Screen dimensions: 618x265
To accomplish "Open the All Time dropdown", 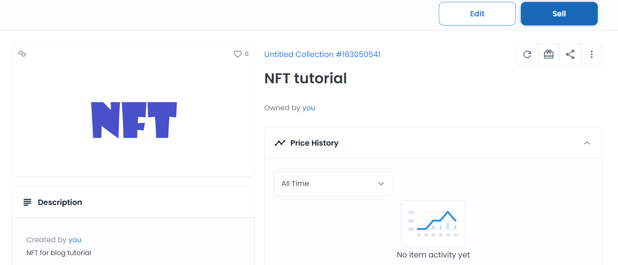I will coord(333,184).
